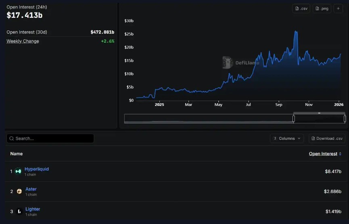Click the plus button above the chart

click(x=338, y=8)
